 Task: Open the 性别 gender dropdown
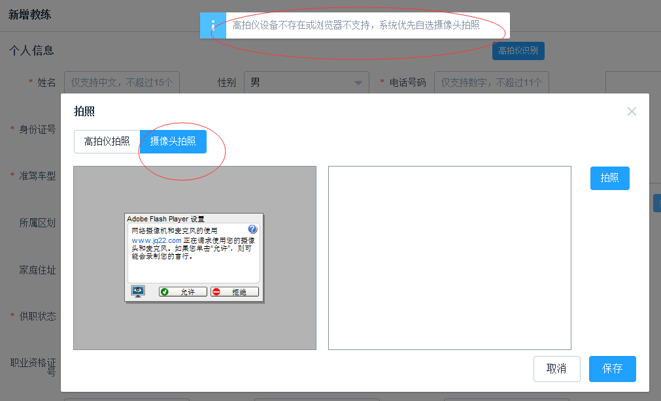tap(357, 82)
